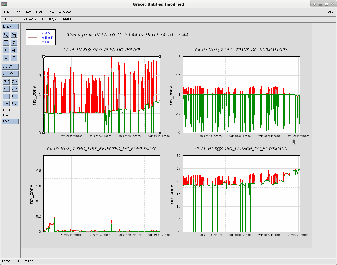Open the Plot menu
This screenshot has height=265, width=337.
39,12
